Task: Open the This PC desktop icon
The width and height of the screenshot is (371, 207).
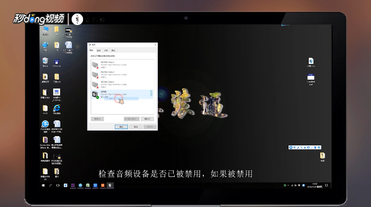Action: pos(45,31)
